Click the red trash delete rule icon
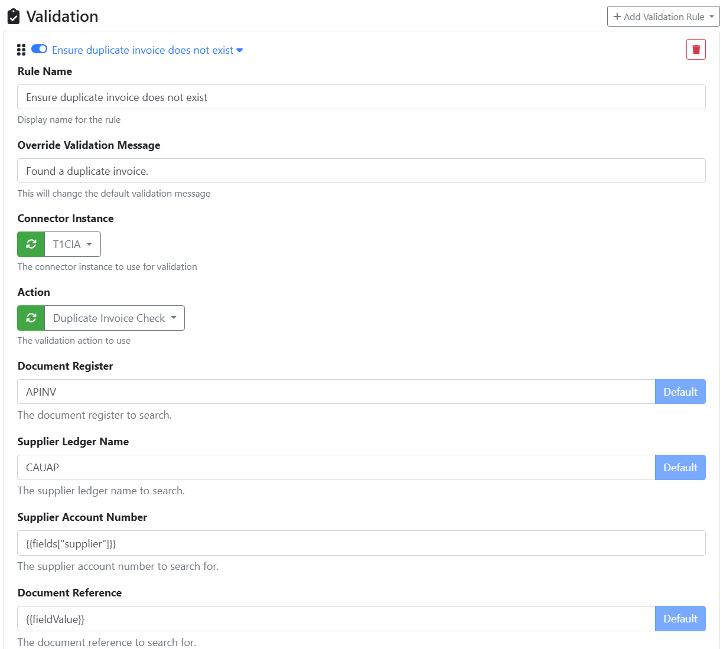Viewport: 723px width, 649px height. [x=696, y=50]
